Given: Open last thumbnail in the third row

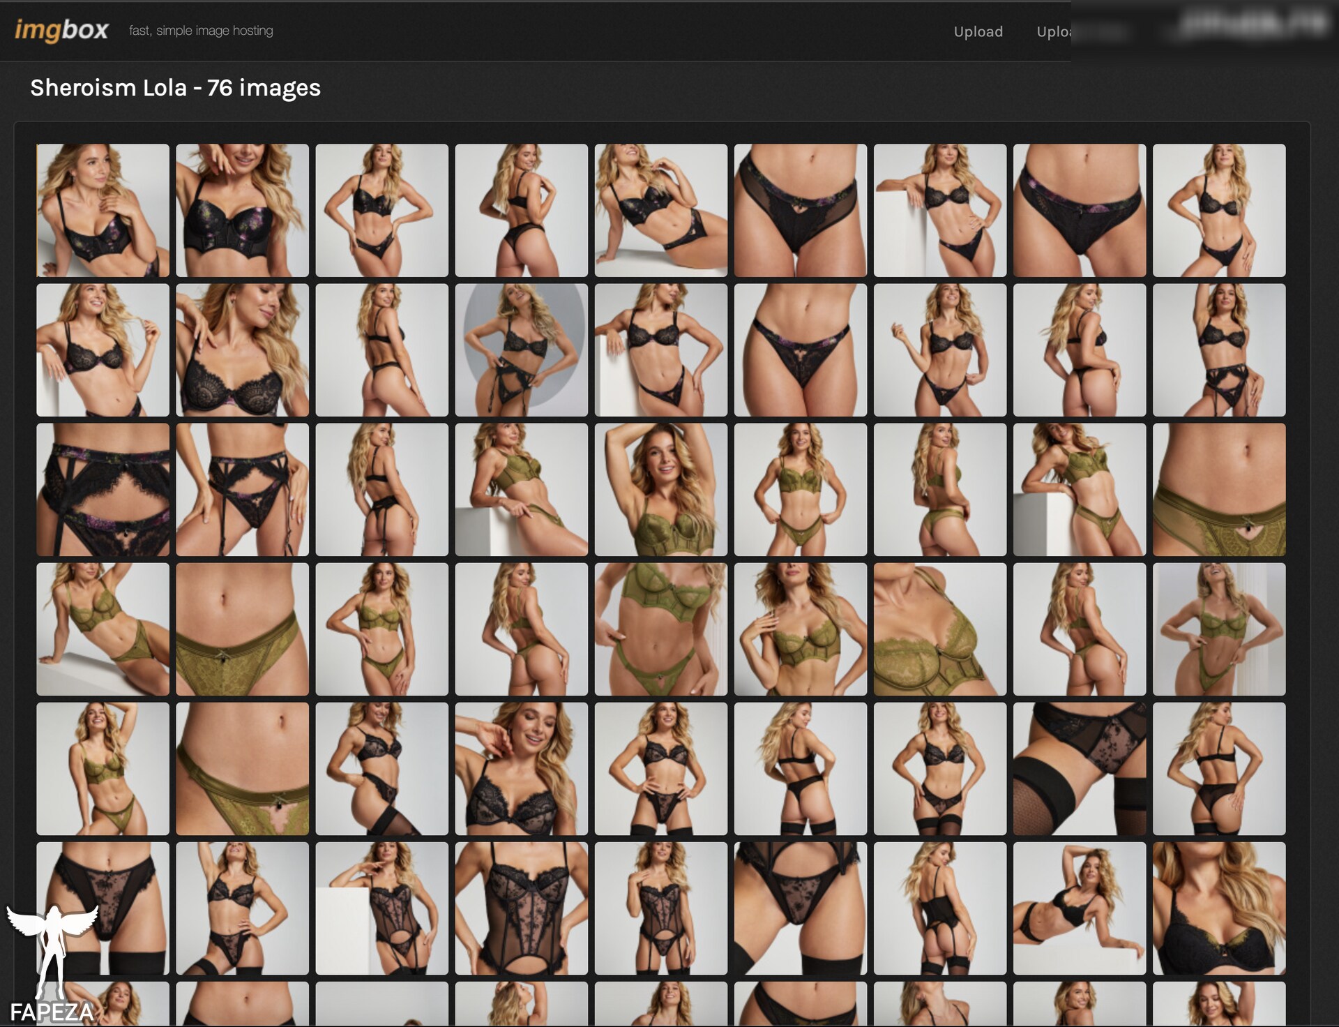Looking at the screenshot, I should click(x=1219, y=490).
